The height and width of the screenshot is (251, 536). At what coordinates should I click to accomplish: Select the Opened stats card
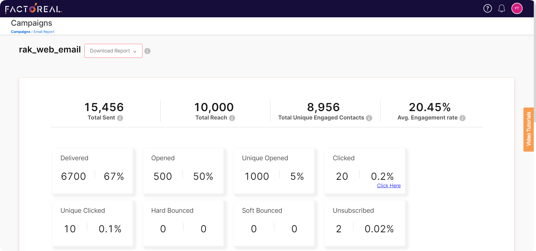183,171
